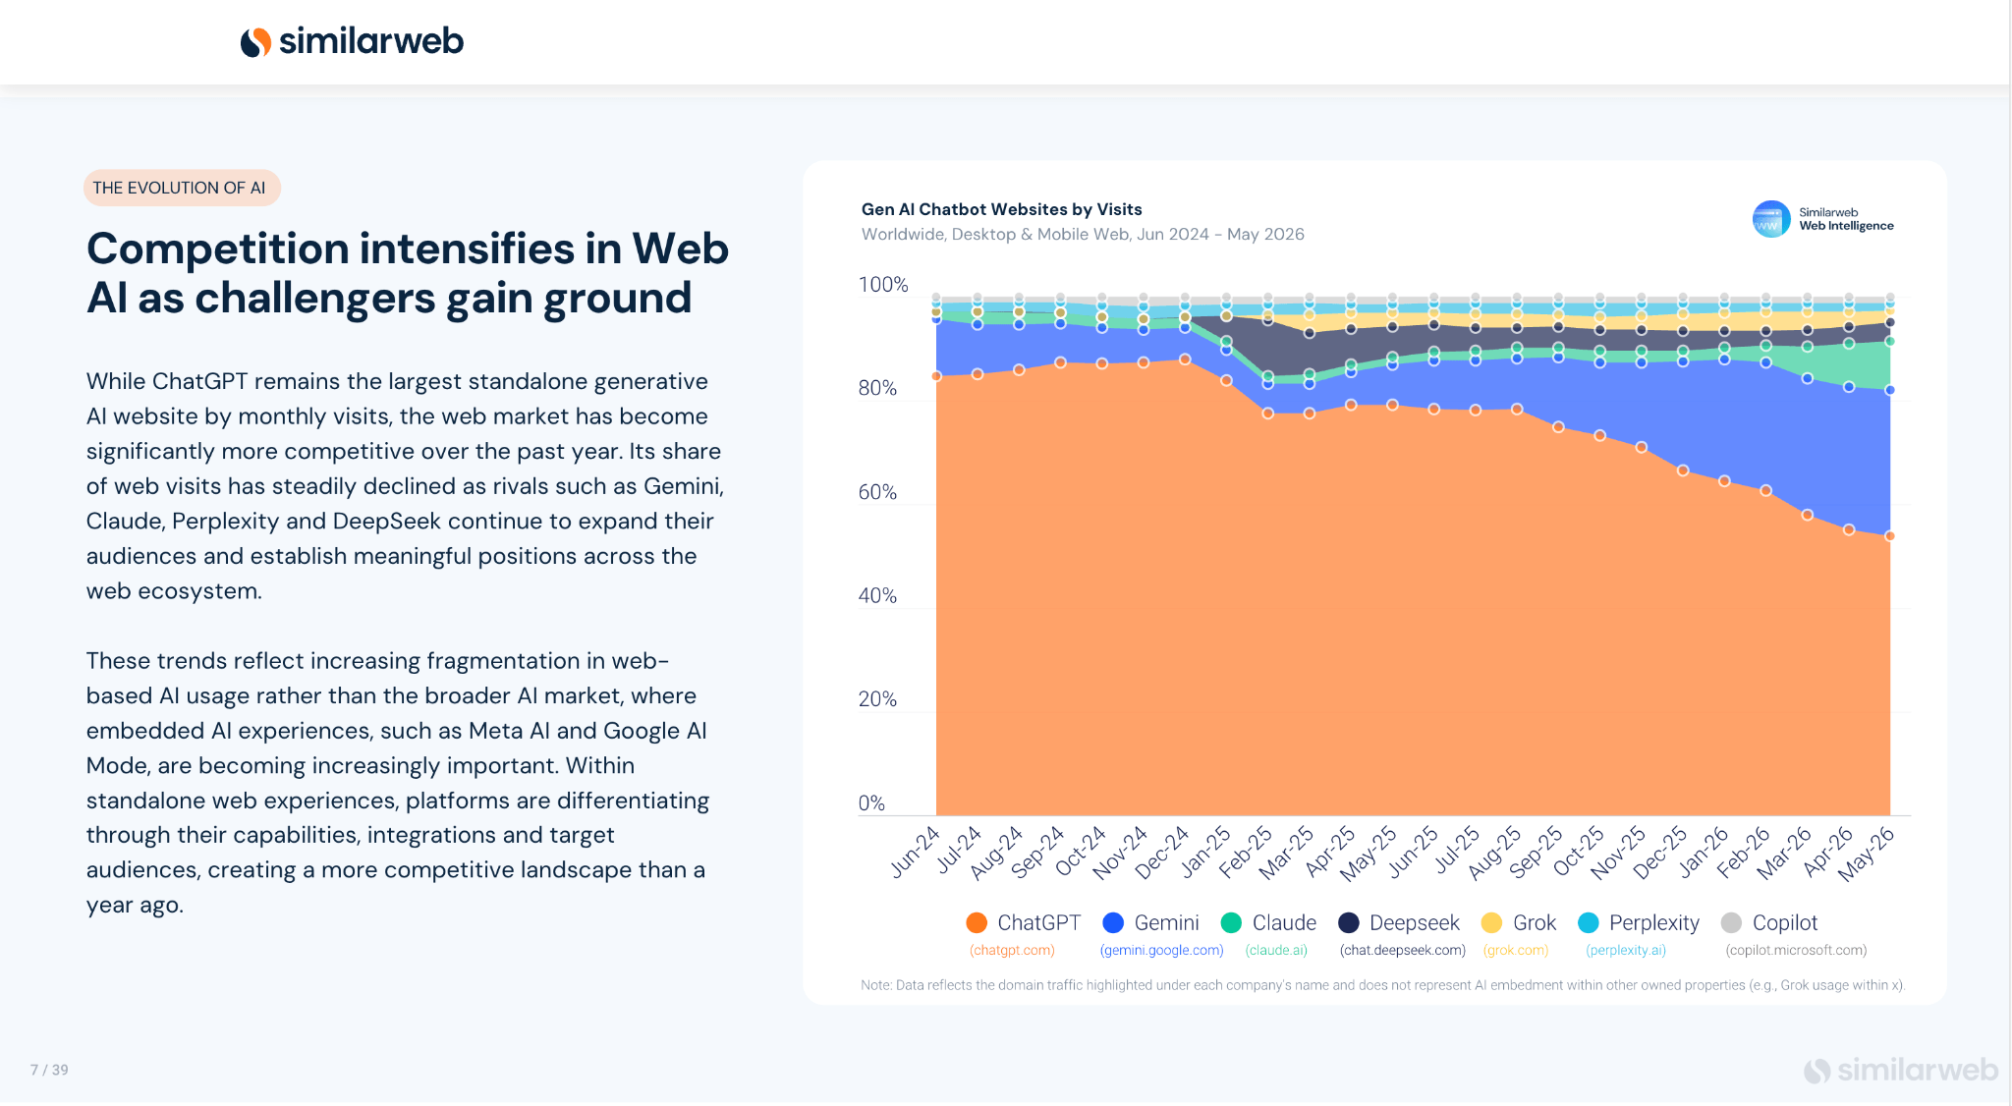Image resolution: width=2012 pixels, height=1106 pixels.
Task: Click the Copilot gray legend dot
Action: pyautogui.click(x=1732, y=922)
